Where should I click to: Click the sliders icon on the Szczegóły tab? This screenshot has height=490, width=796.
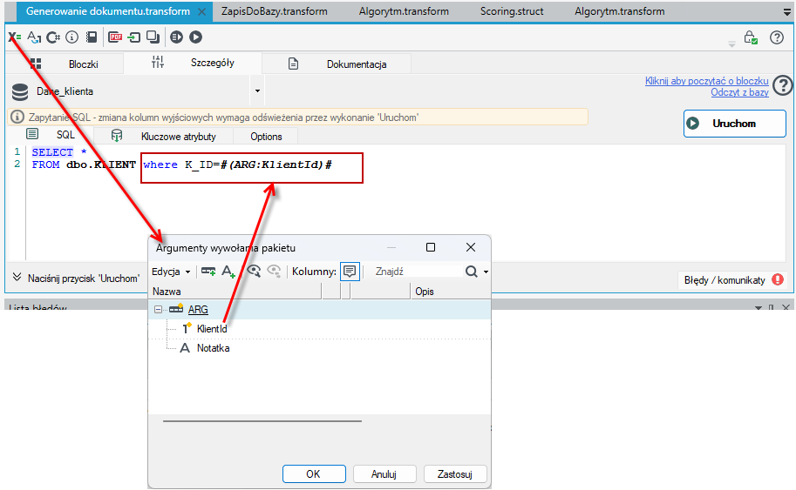coord(158,63)
